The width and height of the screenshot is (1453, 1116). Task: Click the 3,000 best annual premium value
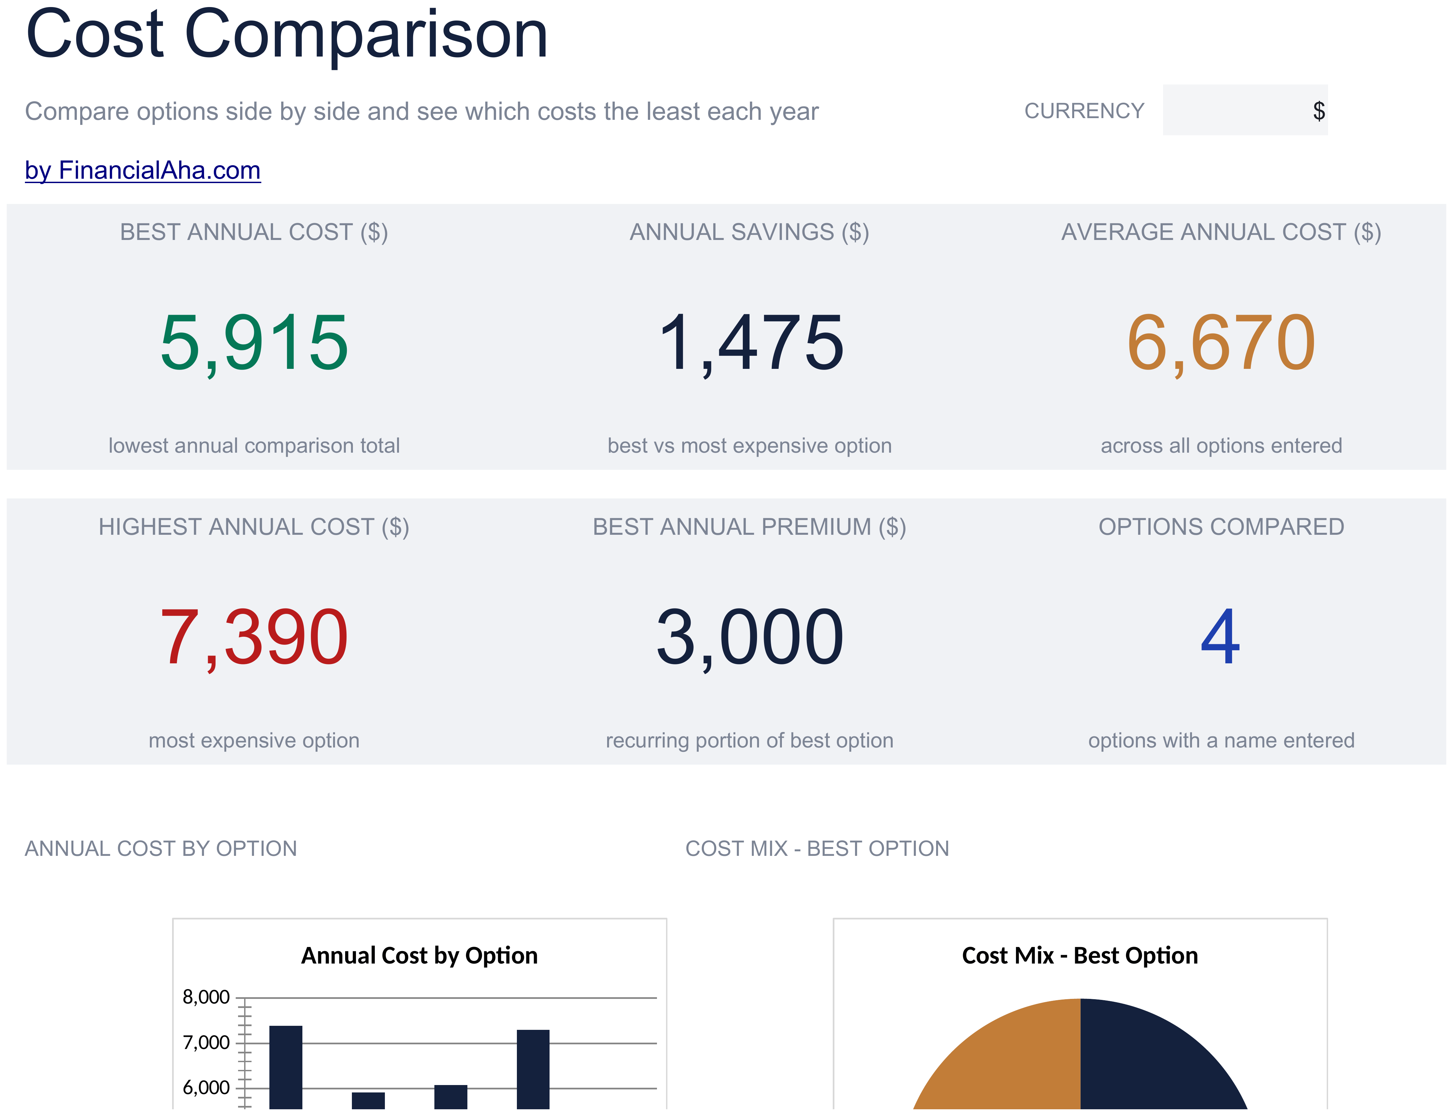coord(750,638)
